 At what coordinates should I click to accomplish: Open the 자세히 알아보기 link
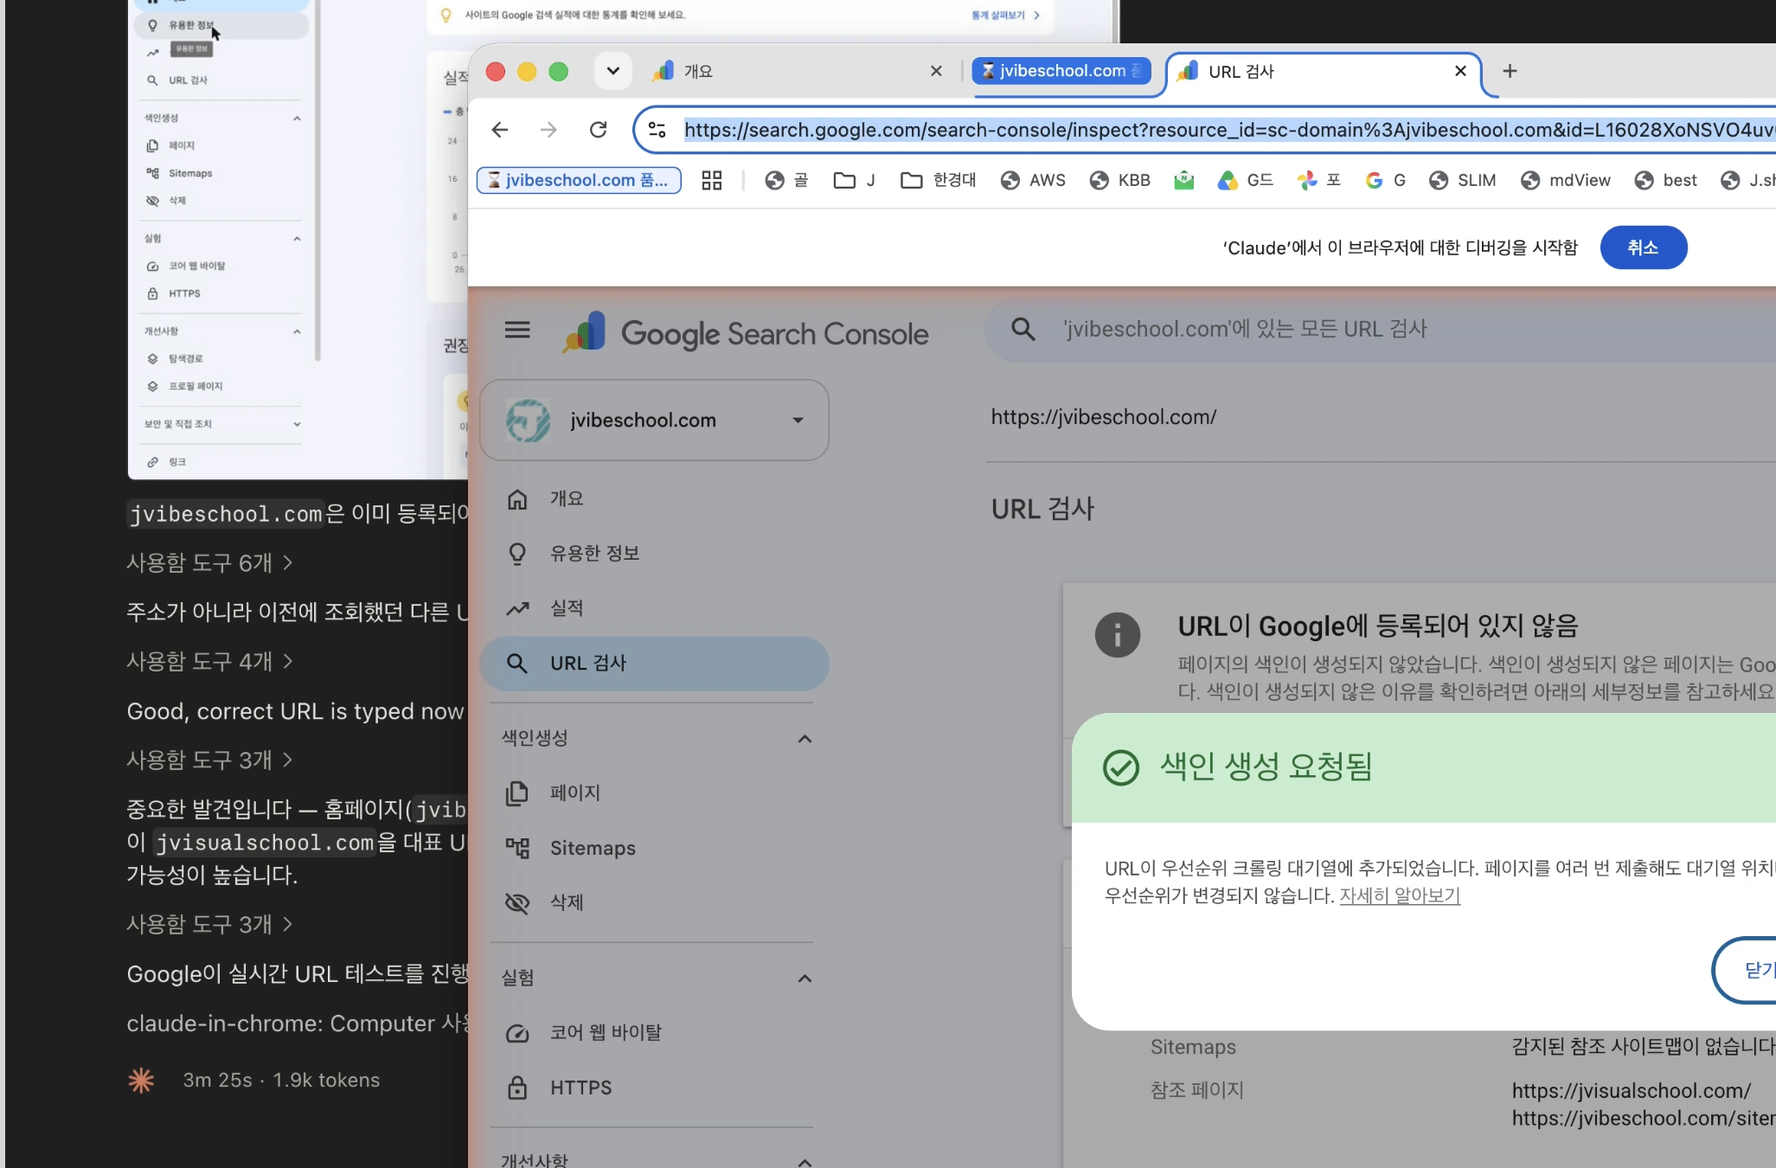(x=1399, y=895)
